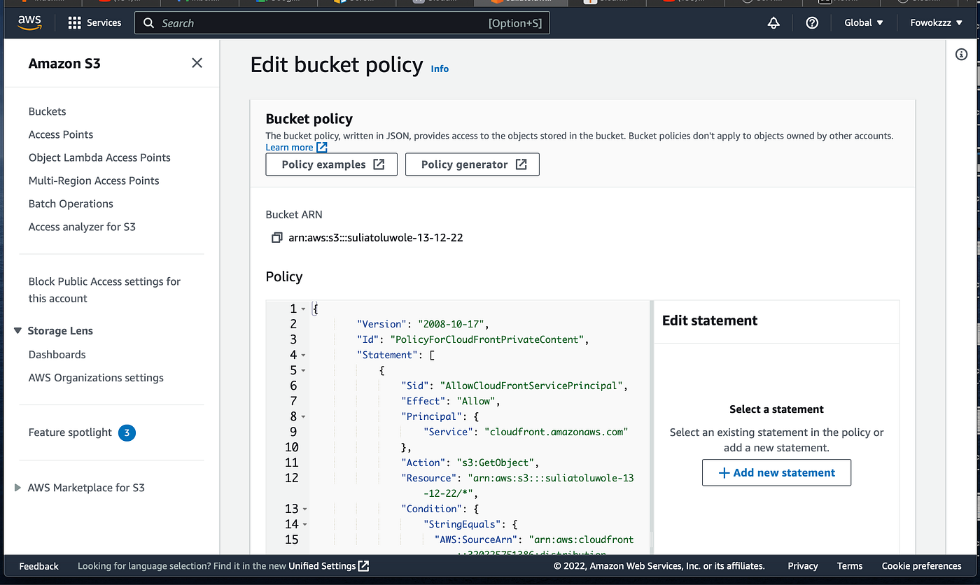Open the Policy generator
Screen dimensions: 980x585
tap(472, 164)
